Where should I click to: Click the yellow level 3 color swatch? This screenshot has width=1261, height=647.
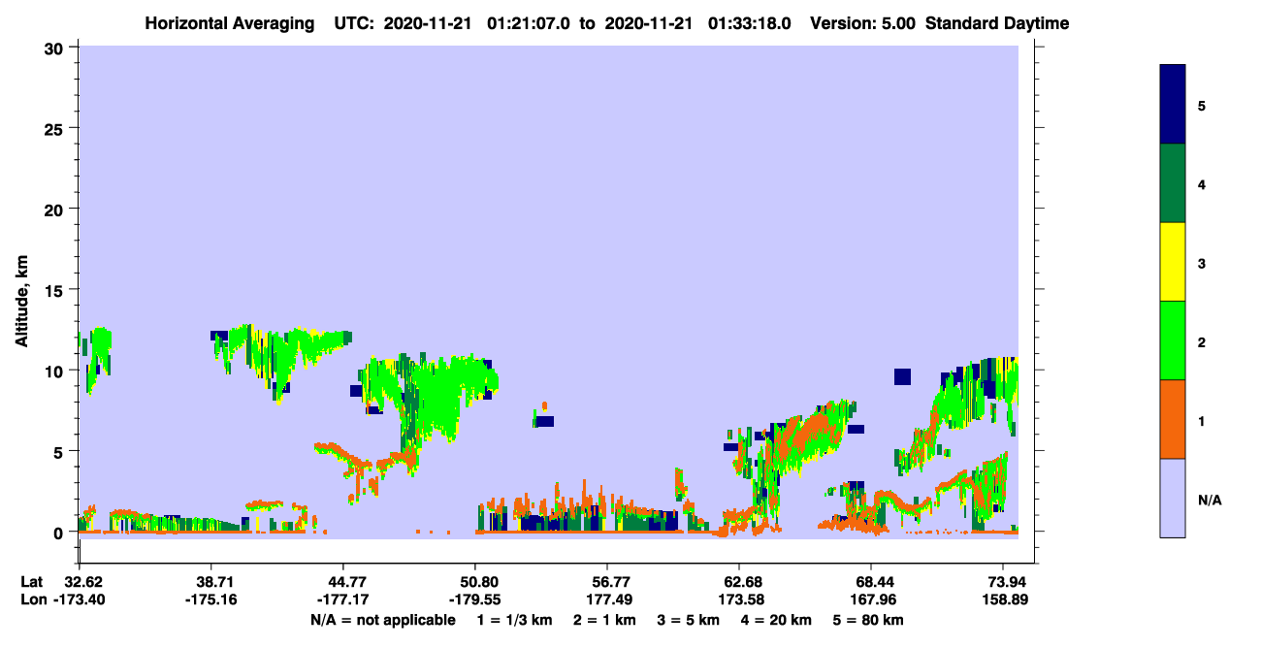point(1173,262)
